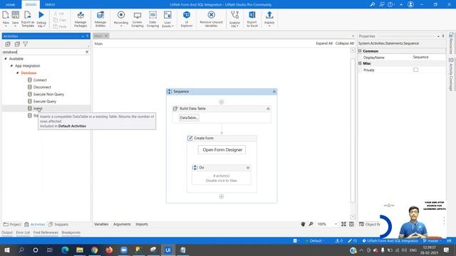Switch to the DESIGN ribbon tab
Image resolution: width=456 pixels, height=256 pixels.
click(31, 5)
